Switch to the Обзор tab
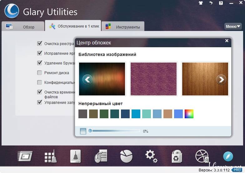Screen dimensions: 245x173 click(x=23, y=27)
